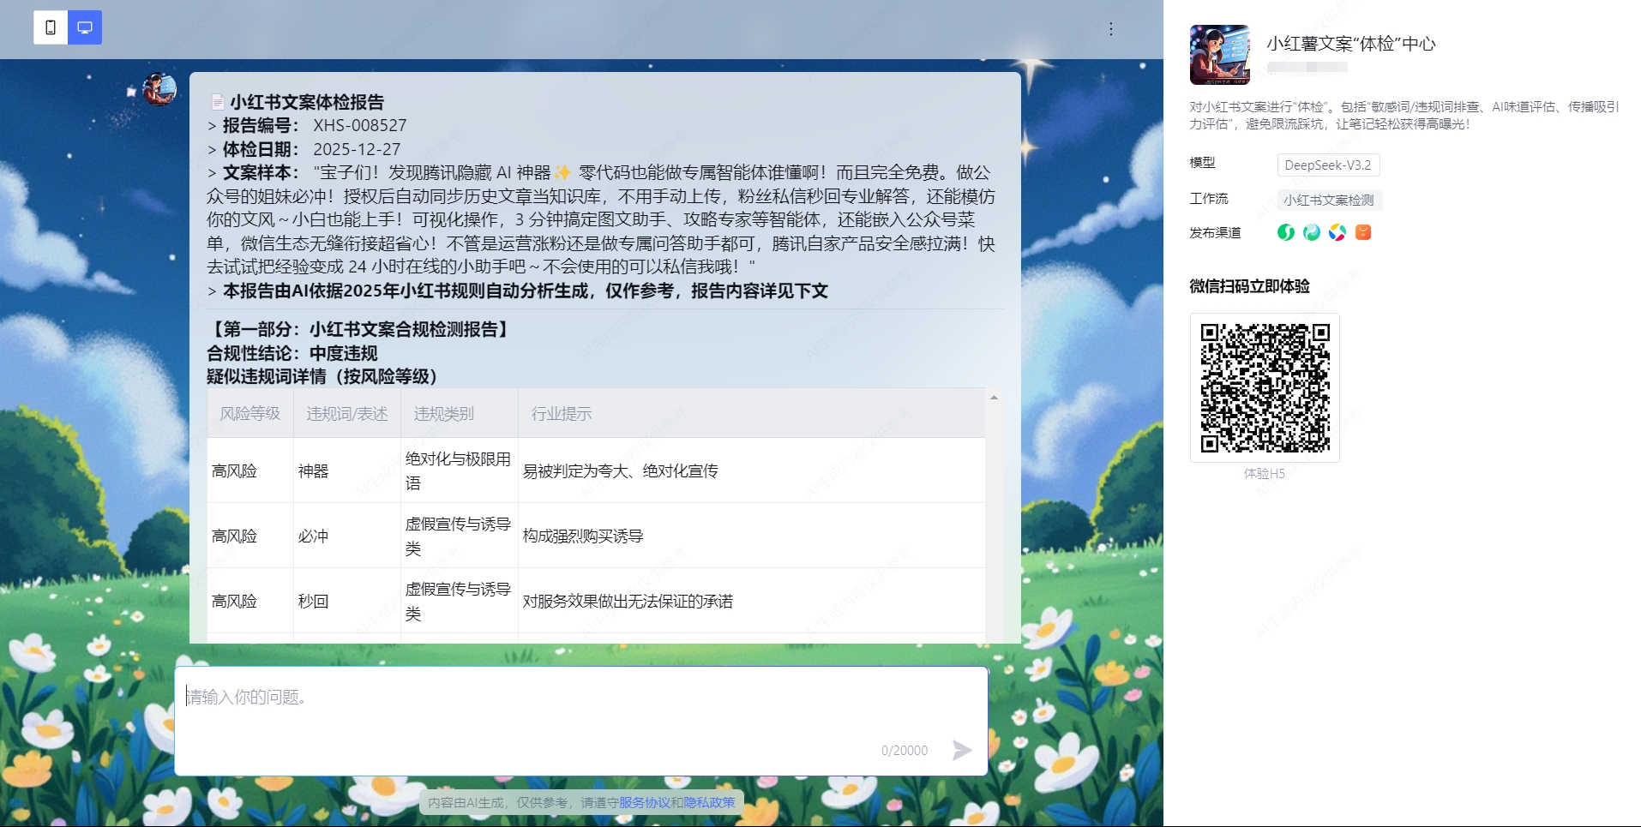Screen dimensions: 1641x827
Task: Click the 本报告由AI依据2025年小红书规则 disclaimer line
Action: point(526,291)
